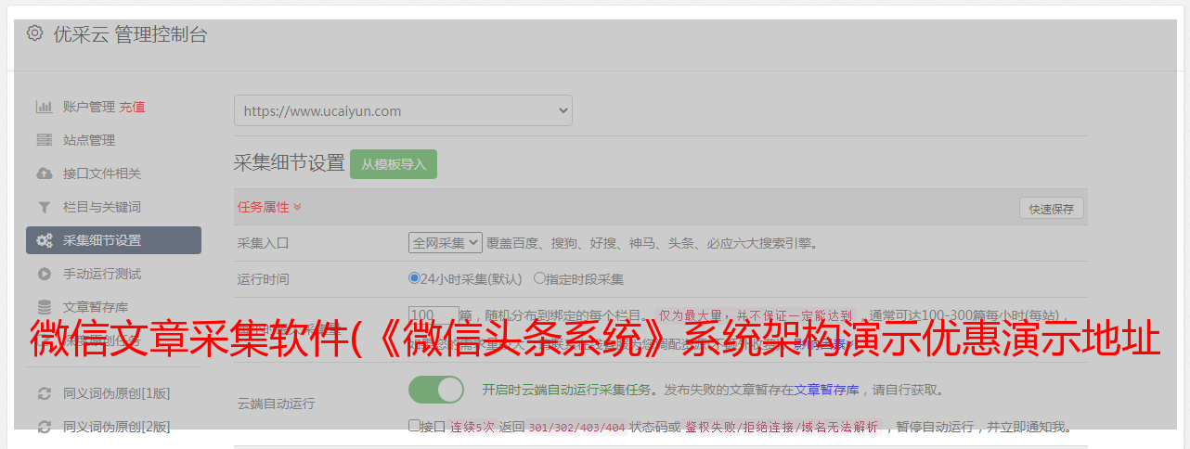1190x449 pixels.
Task: Click the 采集细节设置 page heading
Action: 290,163
